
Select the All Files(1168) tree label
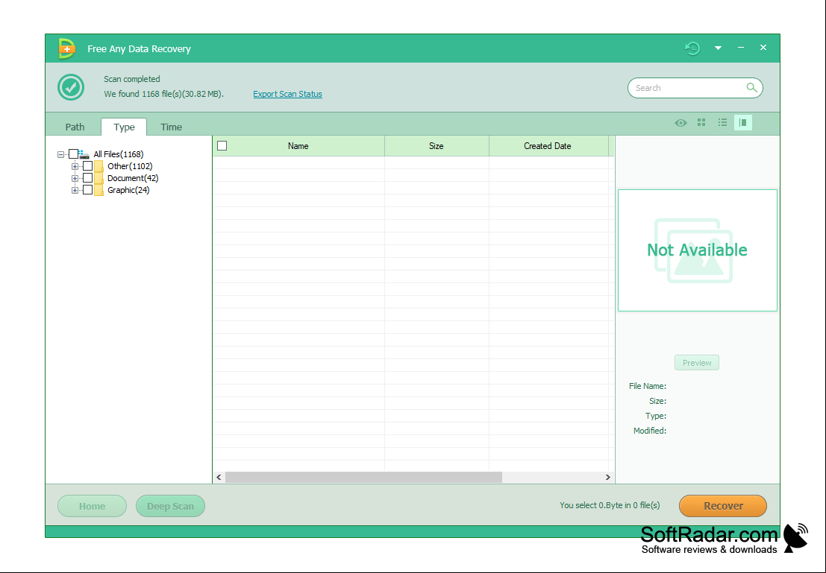119,154
